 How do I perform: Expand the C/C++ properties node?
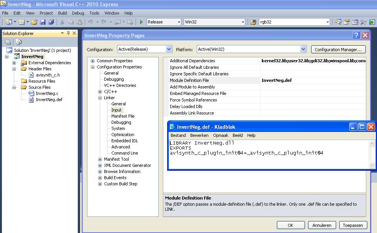(x=100, y=92)
